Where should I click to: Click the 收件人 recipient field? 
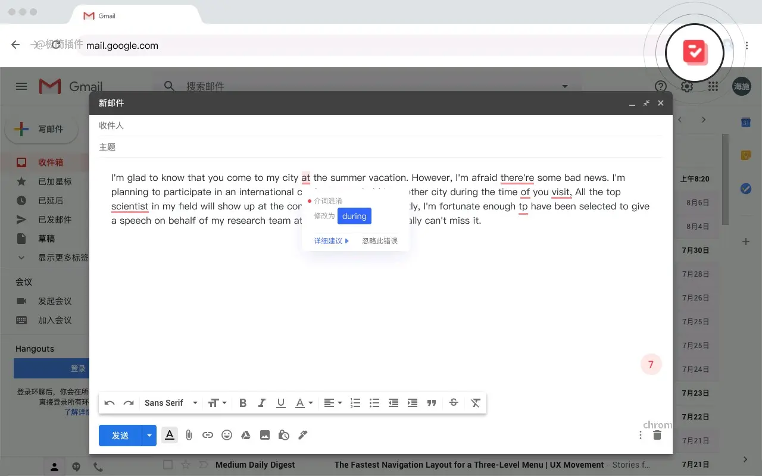(x=381, y=126)
